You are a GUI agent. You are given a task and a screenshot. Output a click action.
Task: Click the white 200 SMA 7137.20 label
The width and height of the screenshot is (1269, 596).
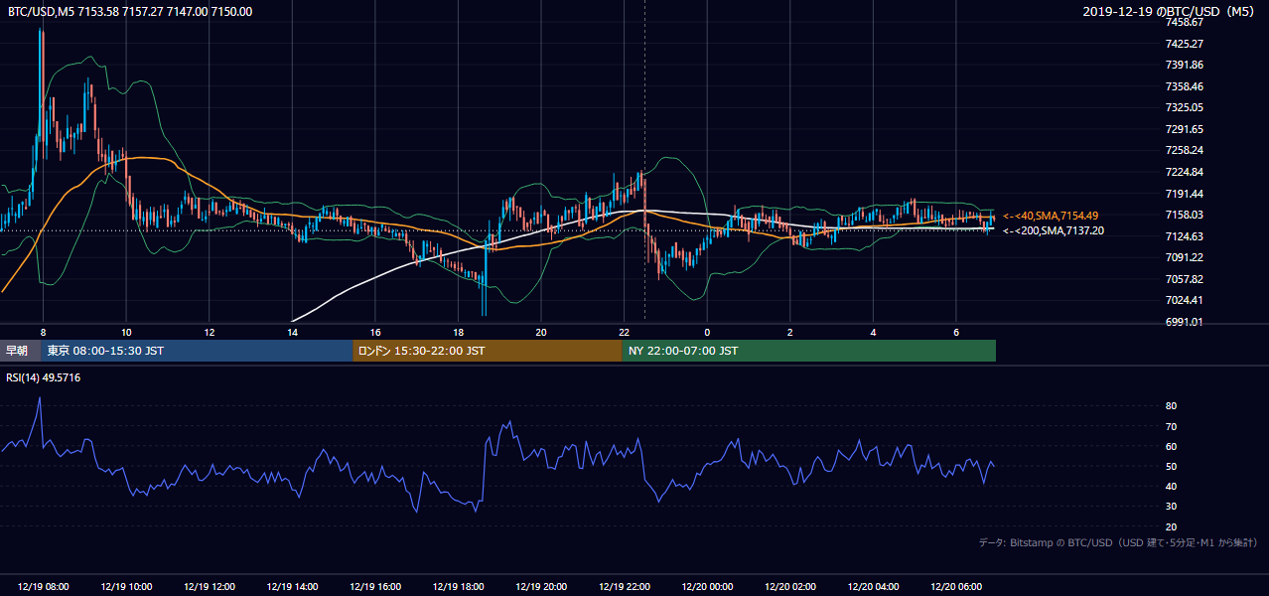(x=1053, y=230)
